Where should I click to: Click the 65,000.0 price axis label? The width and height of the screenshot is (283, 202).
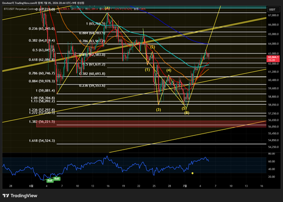click(274, 34)
